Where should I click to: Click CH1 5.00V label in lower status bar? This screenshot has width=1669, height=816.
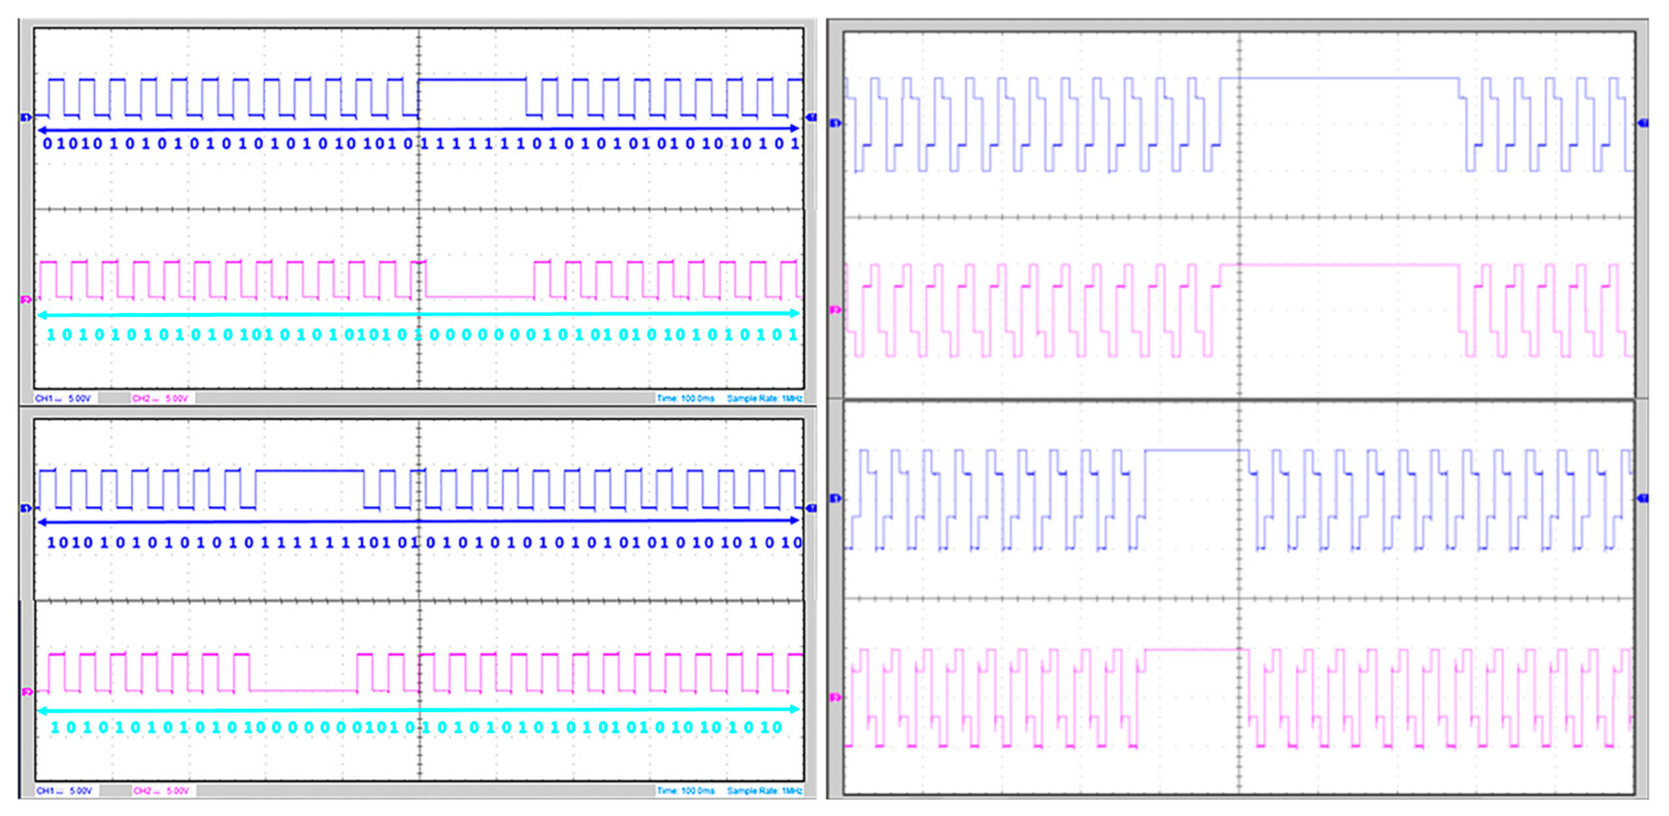pyautogui.click(x=64, y=791)
